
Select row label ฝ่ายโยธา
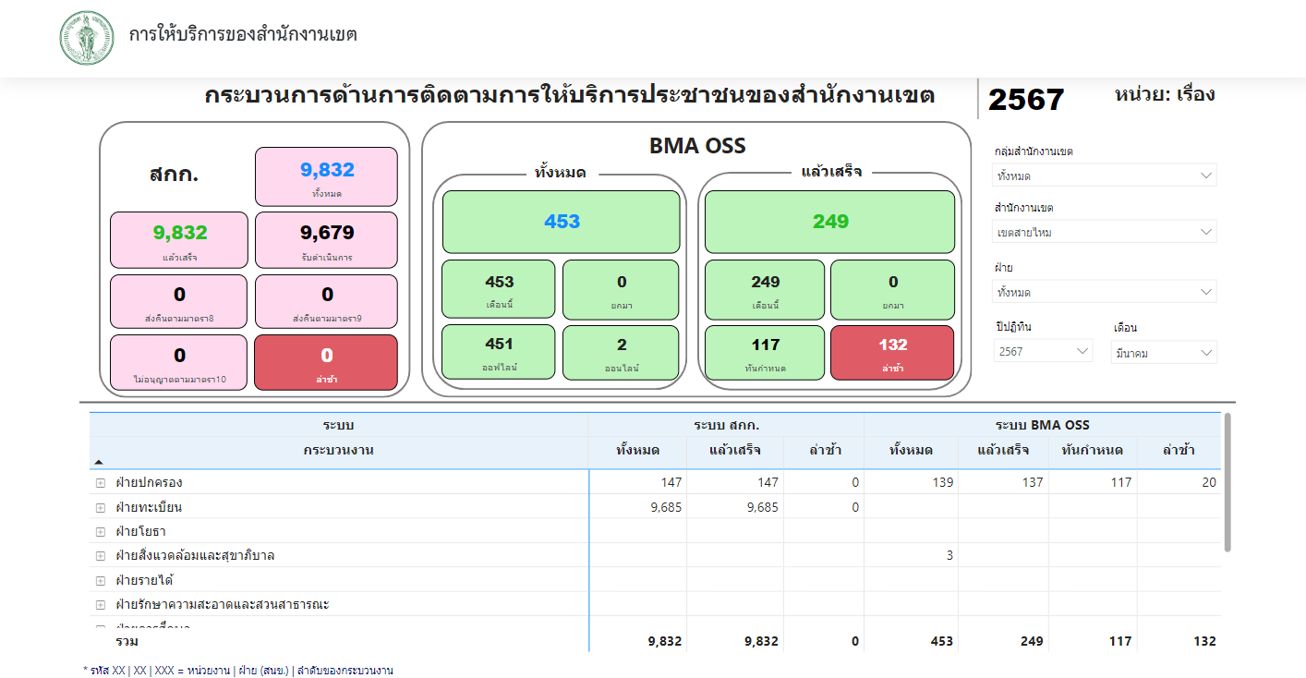(x=141, y=532)
